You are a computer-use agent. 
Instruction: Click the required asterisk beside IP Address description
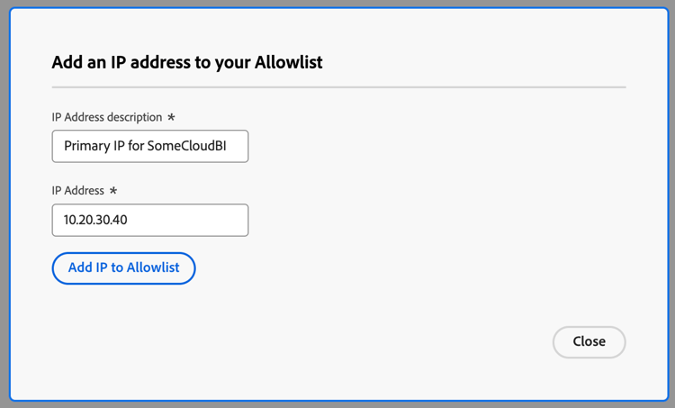171,117
